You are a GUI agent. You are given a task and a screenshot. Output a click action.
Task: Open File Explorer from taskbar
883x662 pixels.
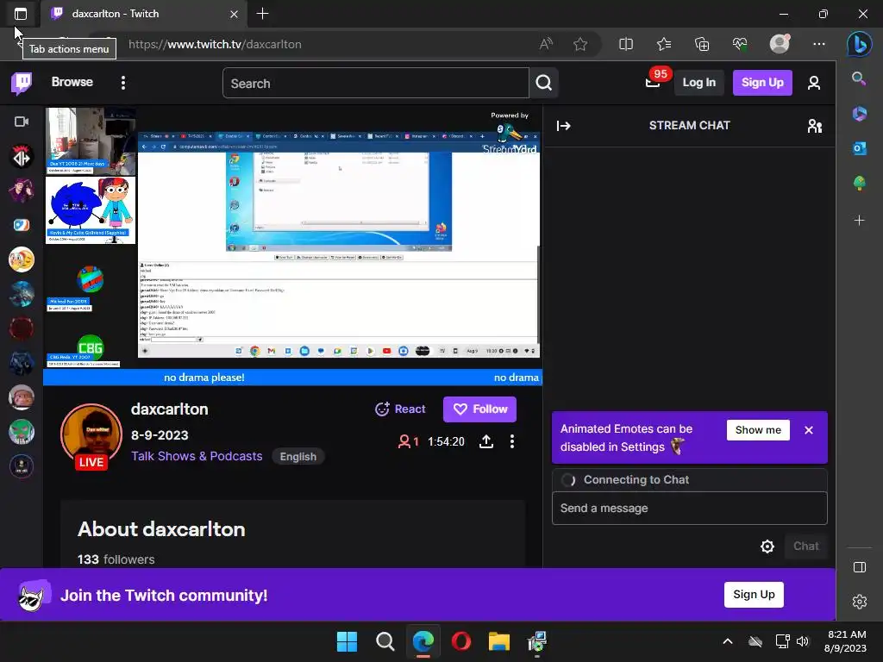pos(499,641)
